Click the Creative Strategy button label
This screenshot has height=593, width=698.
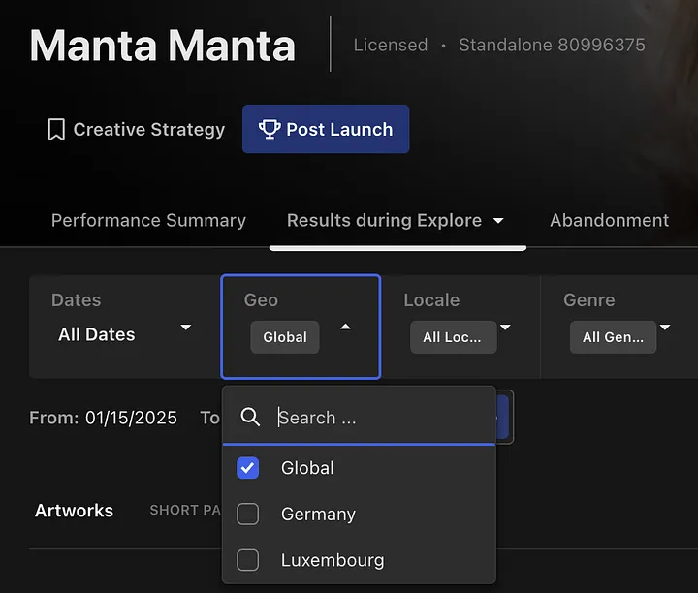[149, 130]
